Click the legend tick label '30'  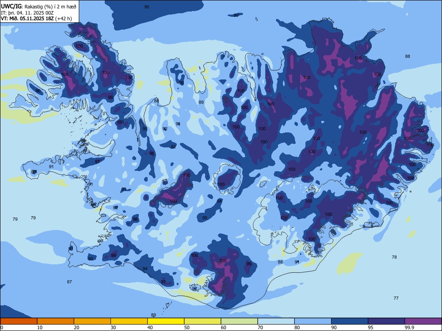[x=113, y=327]
